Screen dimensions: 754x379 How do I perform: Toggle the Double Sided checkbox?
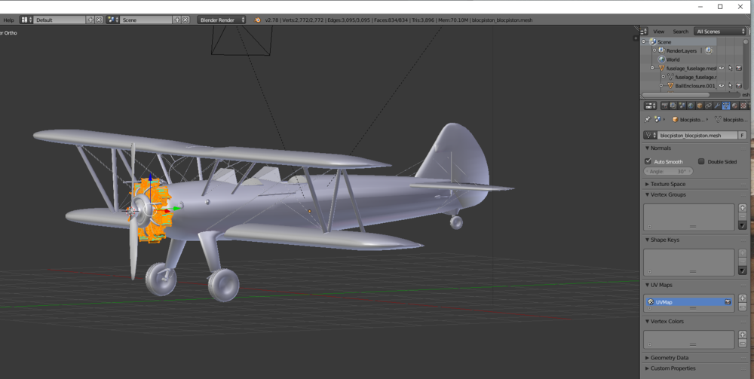click(701, 161)
